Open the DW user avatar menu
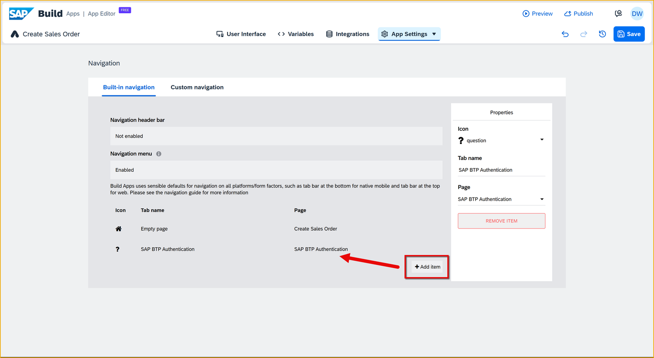Image resolution: width=654 pixels, height=358 pixels. [x=637, y=14]
